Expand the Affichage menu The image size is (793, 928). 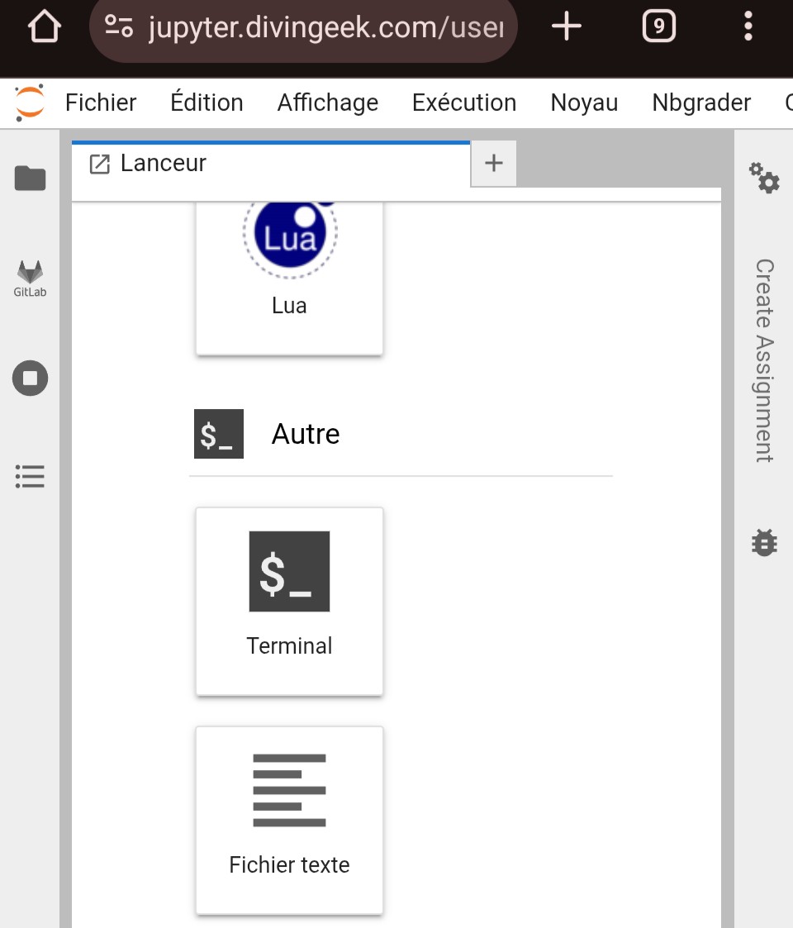pyautogui.click(x=328, y=102)
